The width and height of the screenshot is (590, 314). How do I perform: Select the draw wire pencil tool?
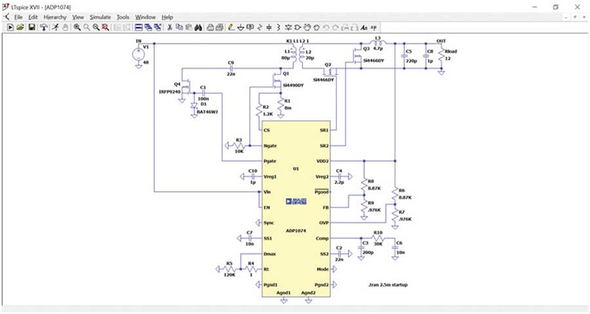(x=231, y=27)
